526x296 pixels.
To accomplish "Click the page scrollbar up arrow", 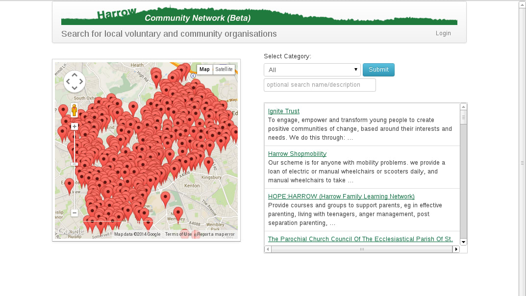I will (522, 5).
